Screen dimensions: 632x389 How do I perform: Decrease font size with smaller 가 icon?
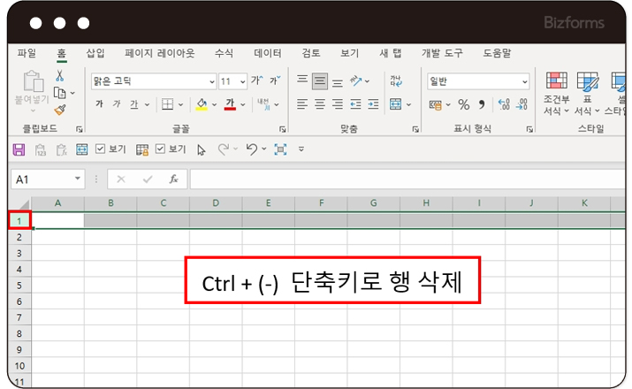275,80
